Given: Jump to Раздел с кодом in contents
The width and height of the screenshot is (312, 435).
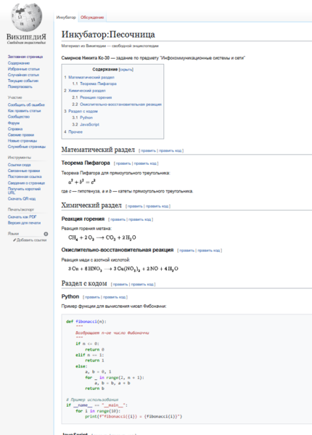Looking at the screenshot, I should point(83,111).
